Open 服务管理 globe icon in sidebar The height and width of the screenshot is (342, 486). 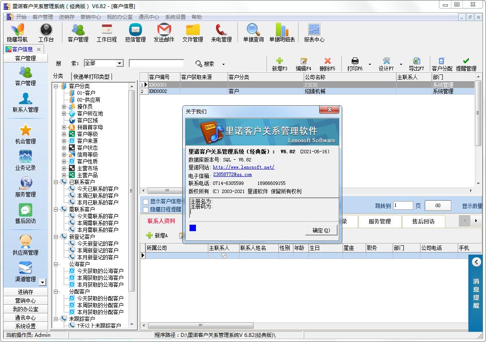click(25, 187)
